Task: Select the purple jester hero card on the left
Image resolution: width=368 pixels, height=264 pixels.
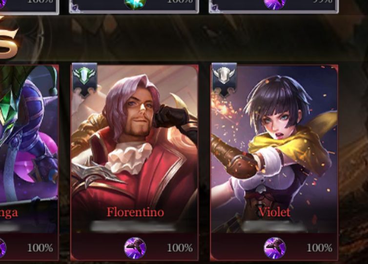Action: (x=29, y=162)
